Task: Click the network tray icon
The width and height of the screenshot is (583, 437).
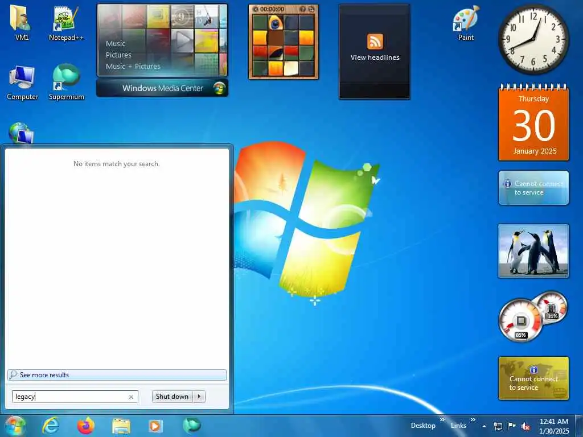Action: [498, 426]
